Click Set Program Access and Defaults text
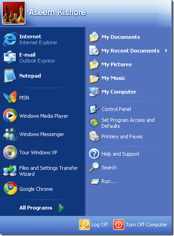The image size is (174, 236). 128,123
